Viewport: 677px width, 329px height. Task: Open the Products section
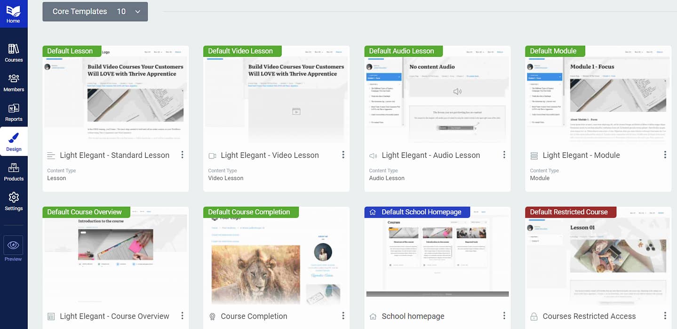tap(14, 172)
